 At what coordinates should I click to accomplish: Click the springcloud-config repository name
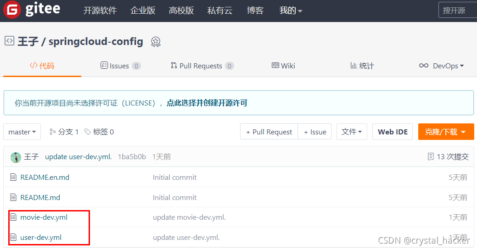96,41
